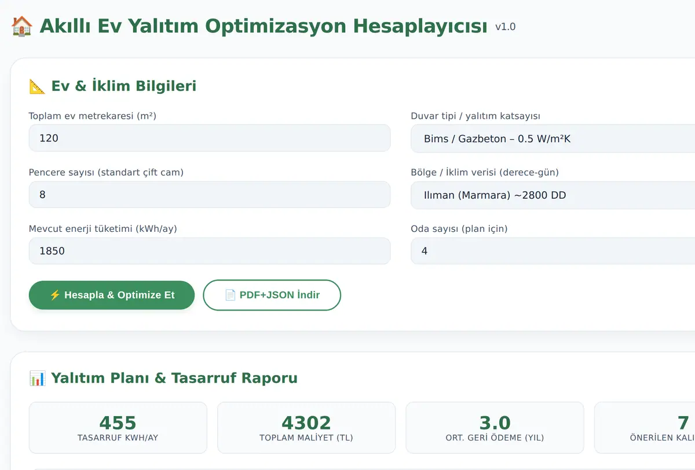Click the 4302 Toplam Maliyet card
Screen dimensions: 695x470
pos(306,428)
